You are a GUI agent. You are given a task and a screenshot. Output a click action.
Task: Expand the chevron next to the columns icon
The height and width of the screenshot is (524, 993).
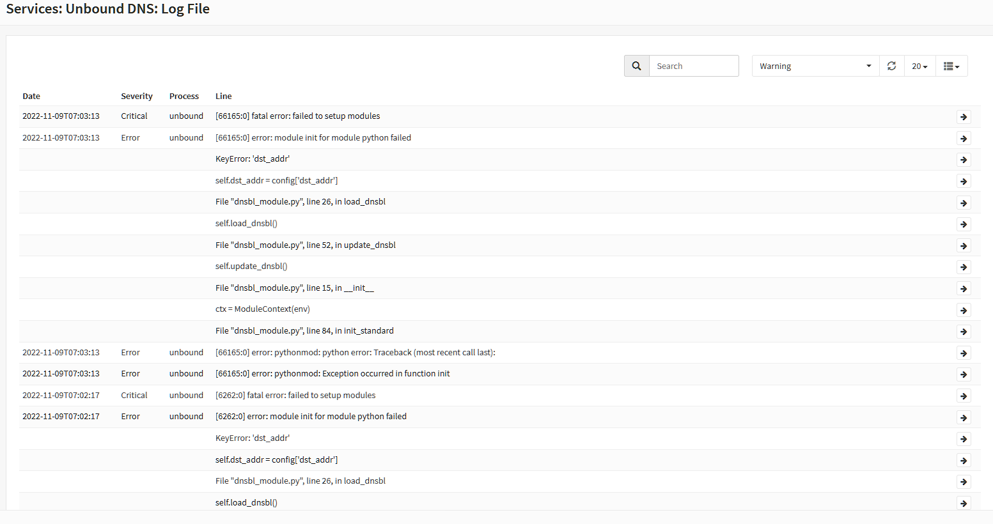pyautogui.click(x=957, y=66)
